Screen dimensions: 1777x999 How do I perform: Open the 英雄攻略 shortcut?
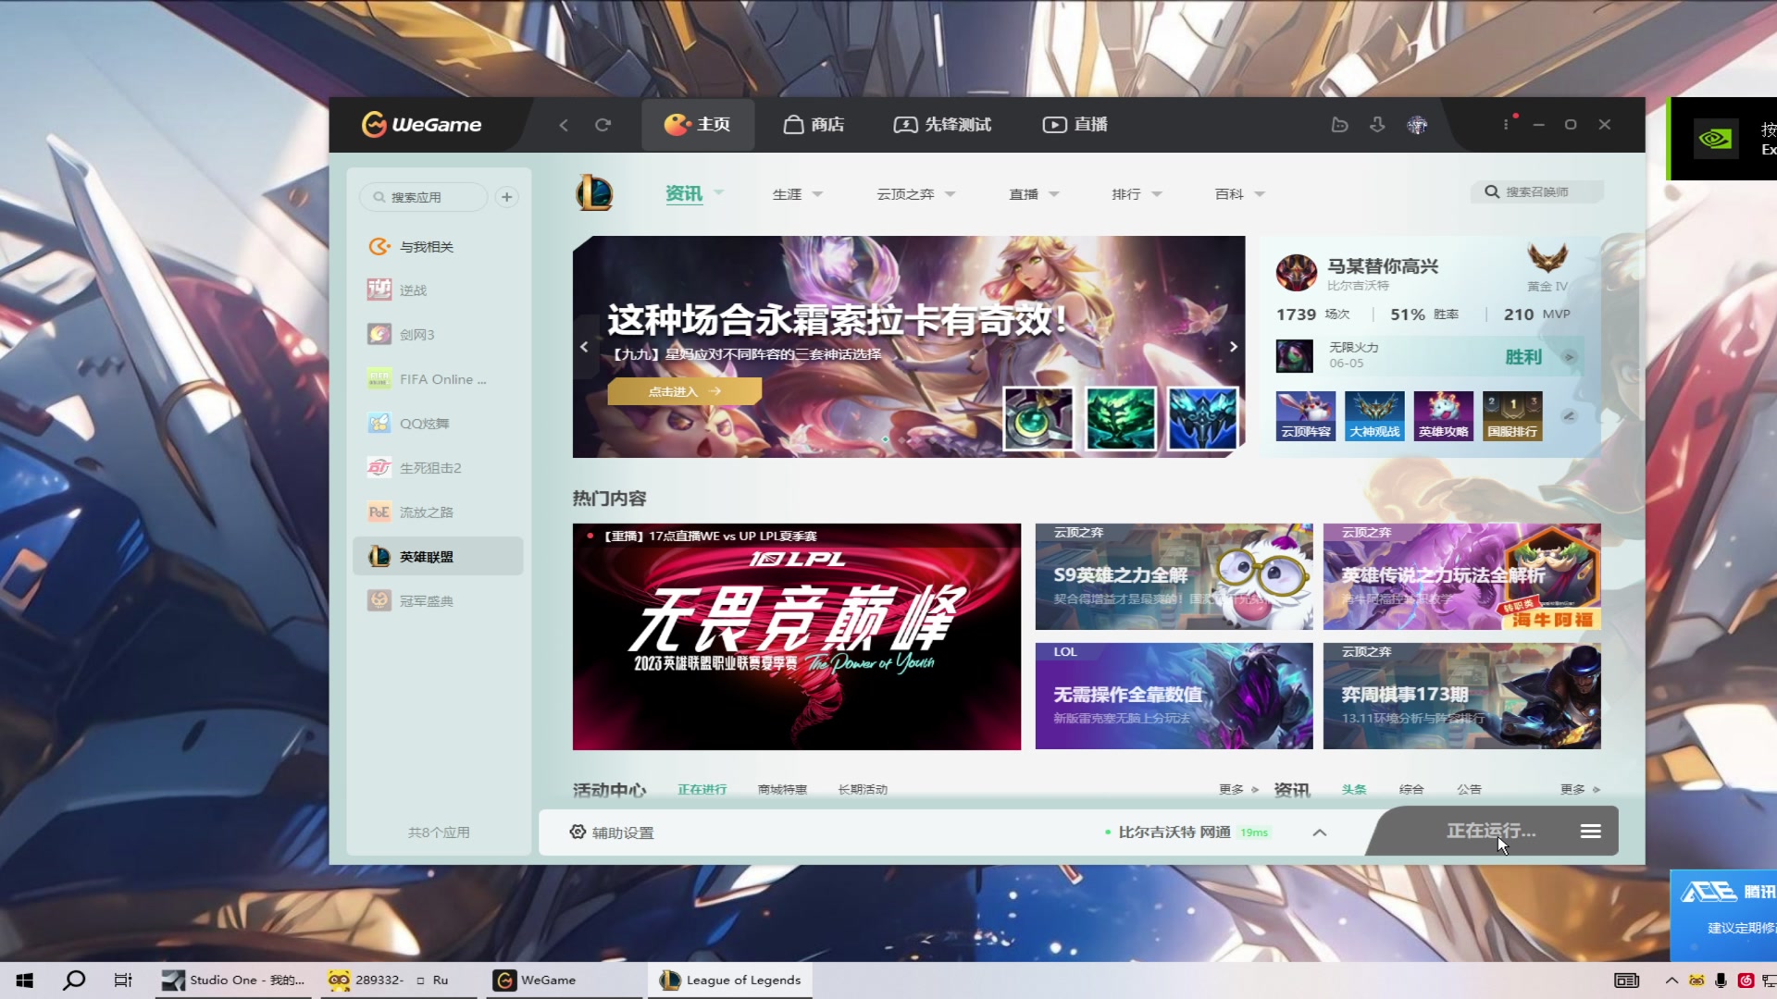(x=1443, y=415)
